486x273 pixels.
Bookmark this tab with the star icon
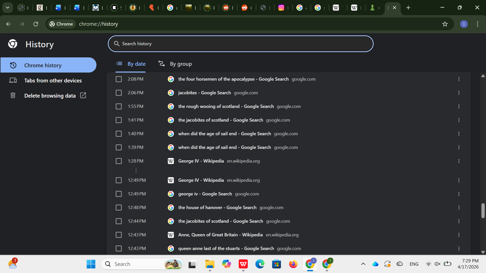click(x=445, y=24)
